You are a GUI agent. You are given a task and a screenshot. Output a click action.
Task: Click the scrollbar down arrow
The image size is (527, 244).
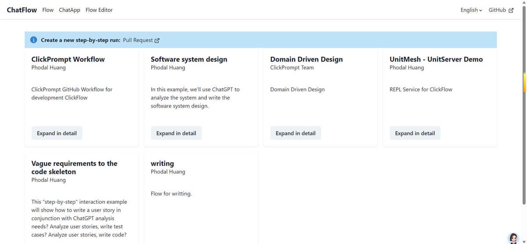click(524, 241)
